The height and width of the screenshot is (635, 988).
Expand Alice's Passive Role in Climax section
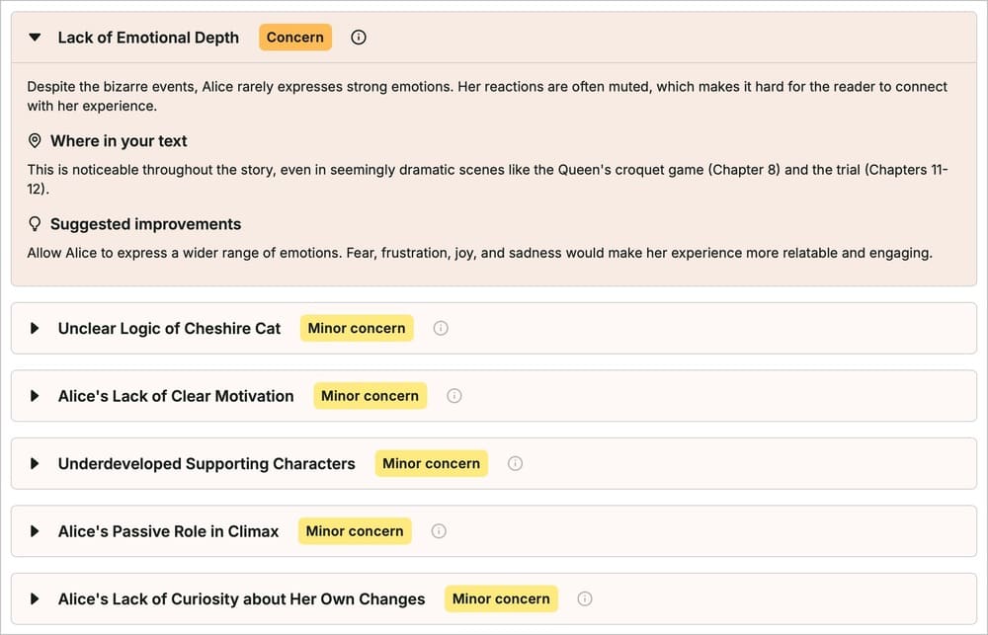[36, 531]
